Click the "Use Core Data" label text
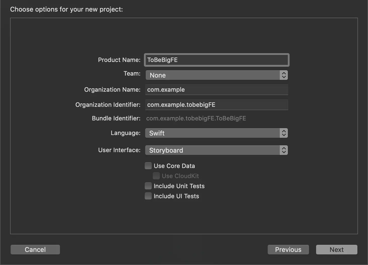 pyautogui.click(x=174, y=166)
